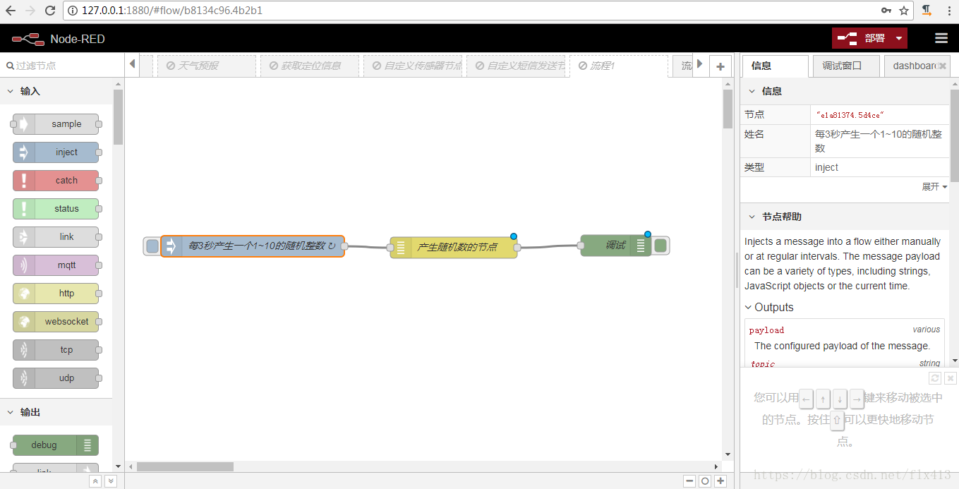Bookmark this page star icon

click(904, 11)
